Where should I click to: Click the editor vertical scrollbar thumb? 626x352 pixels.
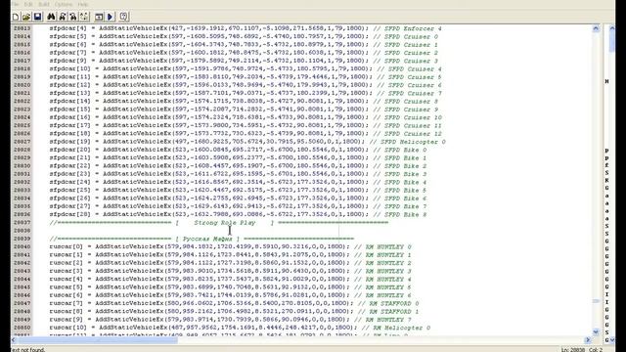coord(596,301)
